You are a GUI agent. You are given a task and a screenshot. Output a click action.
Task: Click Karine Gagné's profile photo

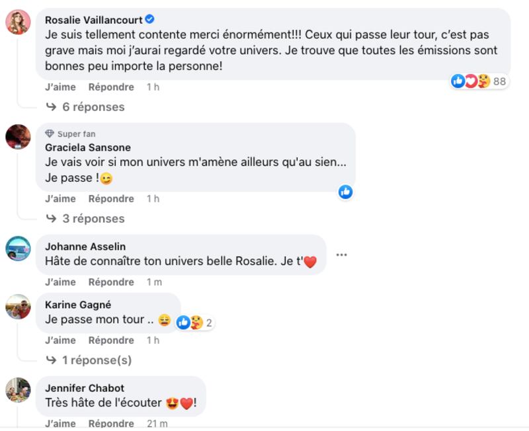(18, 307)
